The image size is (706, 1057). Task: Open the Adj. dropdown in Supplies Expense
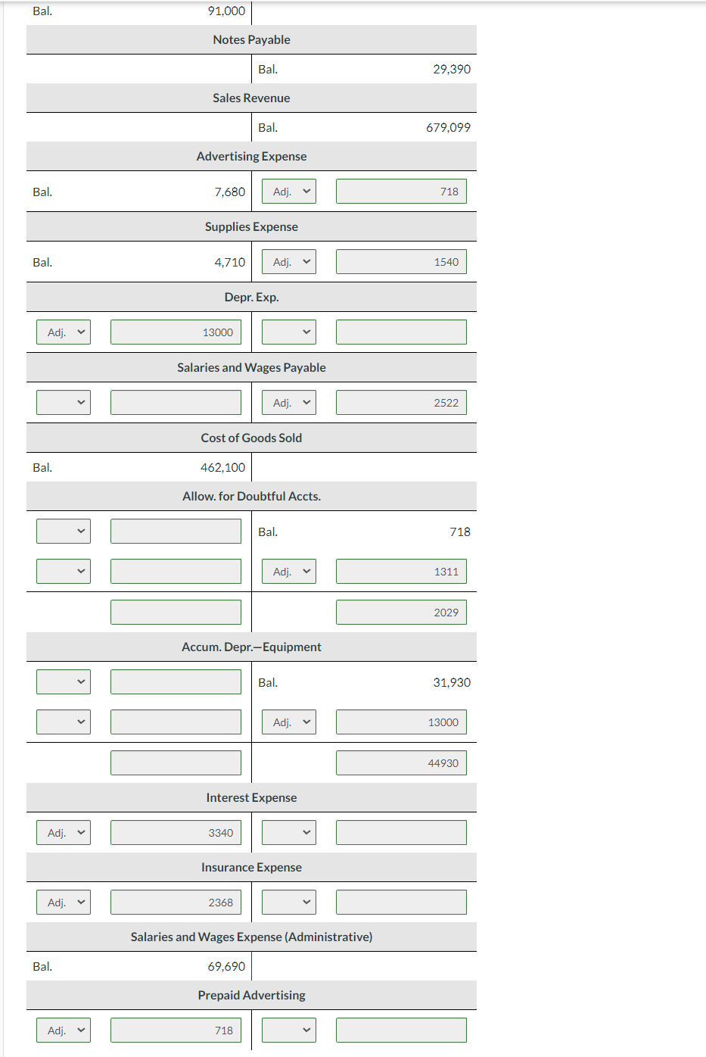[288, 261]
